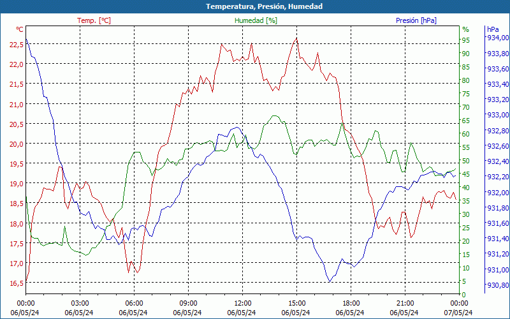Click the chart title Temperatura, Presión, Humedad
This screenshot has height=319, width=510.
tap(264, 6)
